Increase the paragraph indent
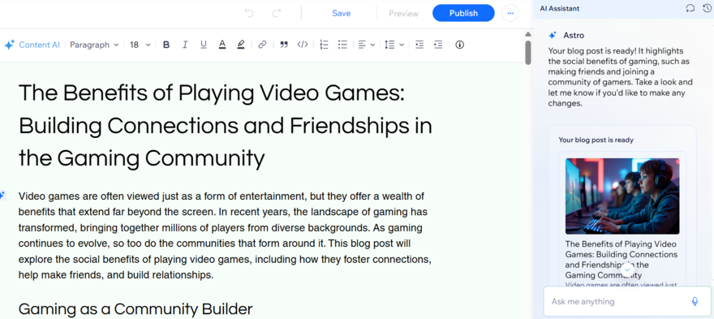Screen dimensions: 714x319 pos(438,45)
